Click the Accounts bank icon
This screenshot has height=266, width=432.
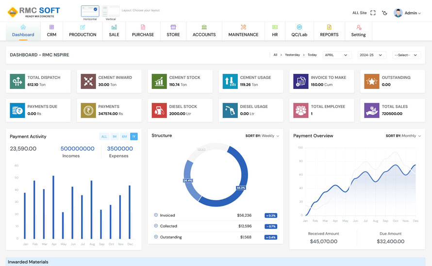[204, 27]
